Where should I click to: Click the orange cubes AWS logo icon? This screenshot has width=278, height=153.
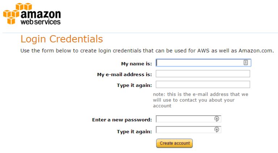tap(11, 14)
